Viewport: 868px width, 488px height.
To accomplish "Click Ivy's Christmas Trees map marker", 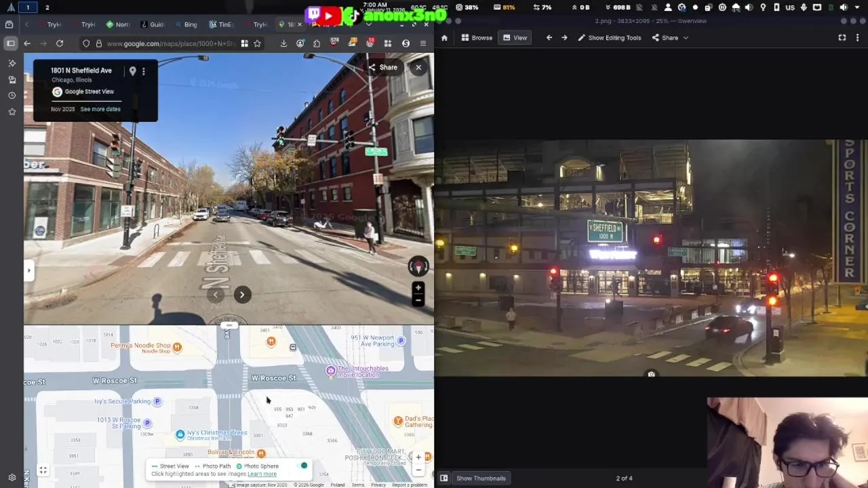I will (x=180, y=434).
